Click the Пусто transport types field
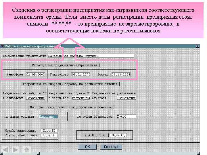Viewport: 207px width, 155px height. pyautogui.click(x=126, y=117)
